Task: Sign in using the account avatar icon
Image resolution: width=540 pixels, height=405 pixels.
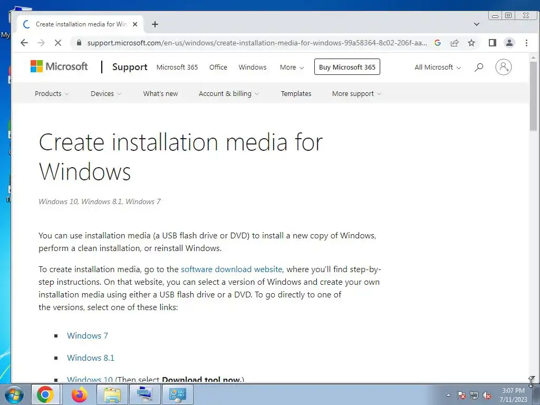Action: point(504,67)
